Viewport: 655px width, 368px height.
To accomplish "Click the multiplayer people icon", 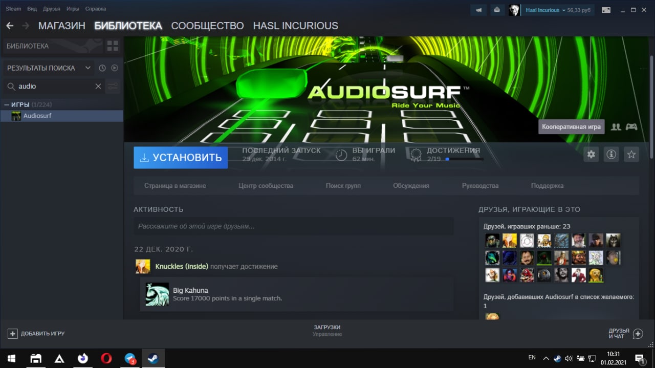I will (616, 127).
